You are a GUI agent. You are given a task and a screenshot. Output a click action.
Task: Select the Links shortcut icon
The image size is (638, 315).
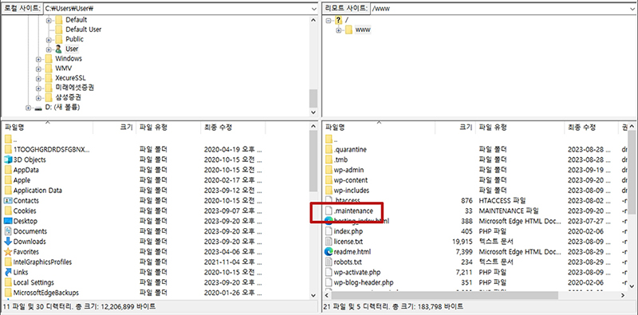pos(8,272)
